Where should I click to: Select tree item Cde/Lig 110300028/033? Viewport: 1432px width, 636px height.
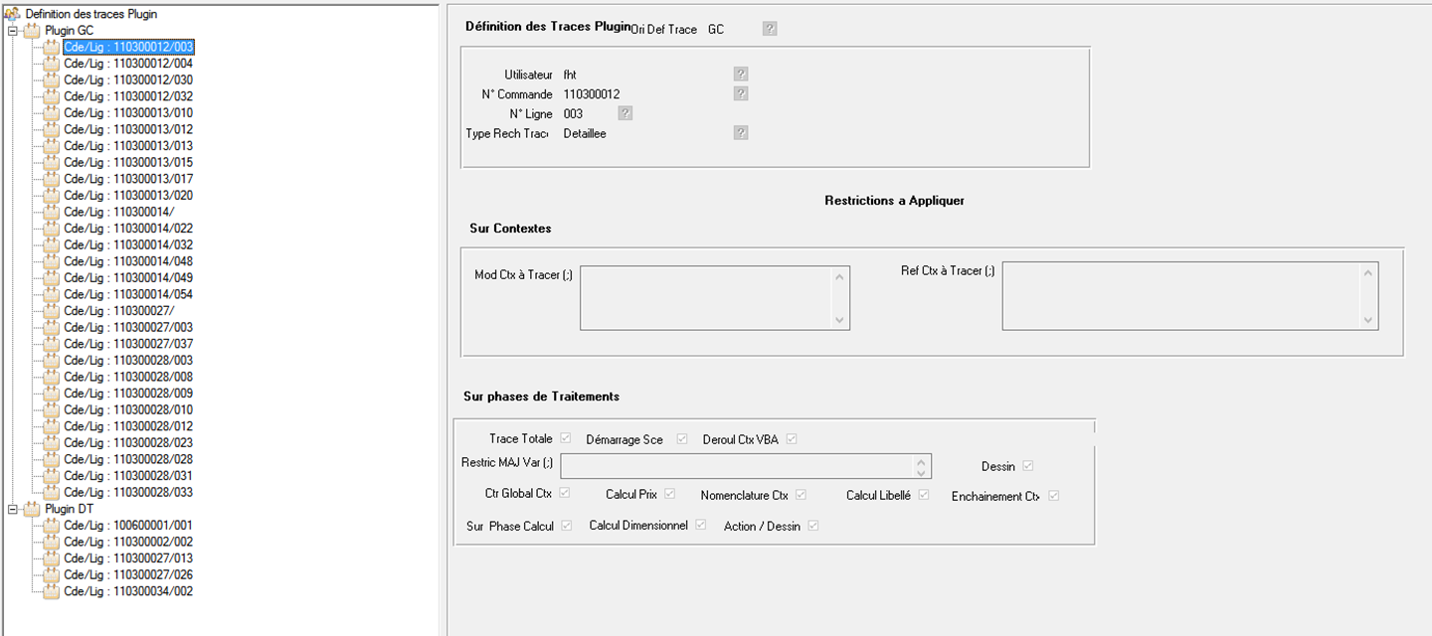click(127, 492)
